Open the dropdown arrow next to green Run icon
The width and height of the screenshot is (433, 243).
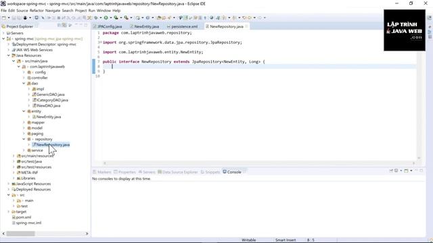click(111, 18)
